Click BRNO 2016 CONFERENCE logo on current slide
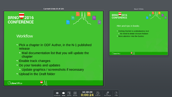This screenshot has width=172, height=97. (x=21, y=19)
